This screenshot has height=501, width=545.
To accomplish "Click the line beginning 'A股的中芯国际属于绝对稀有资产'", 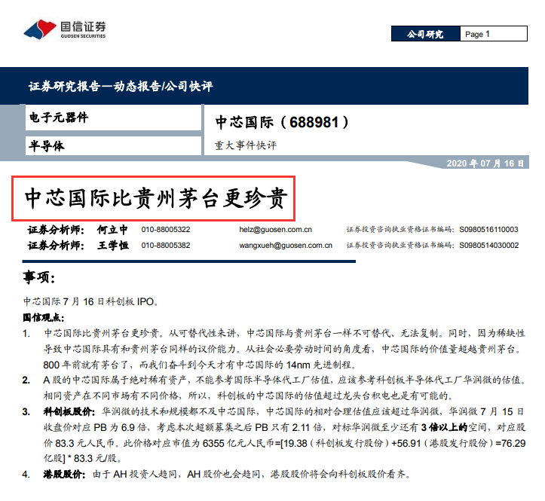I will click(x=284, y=380).
